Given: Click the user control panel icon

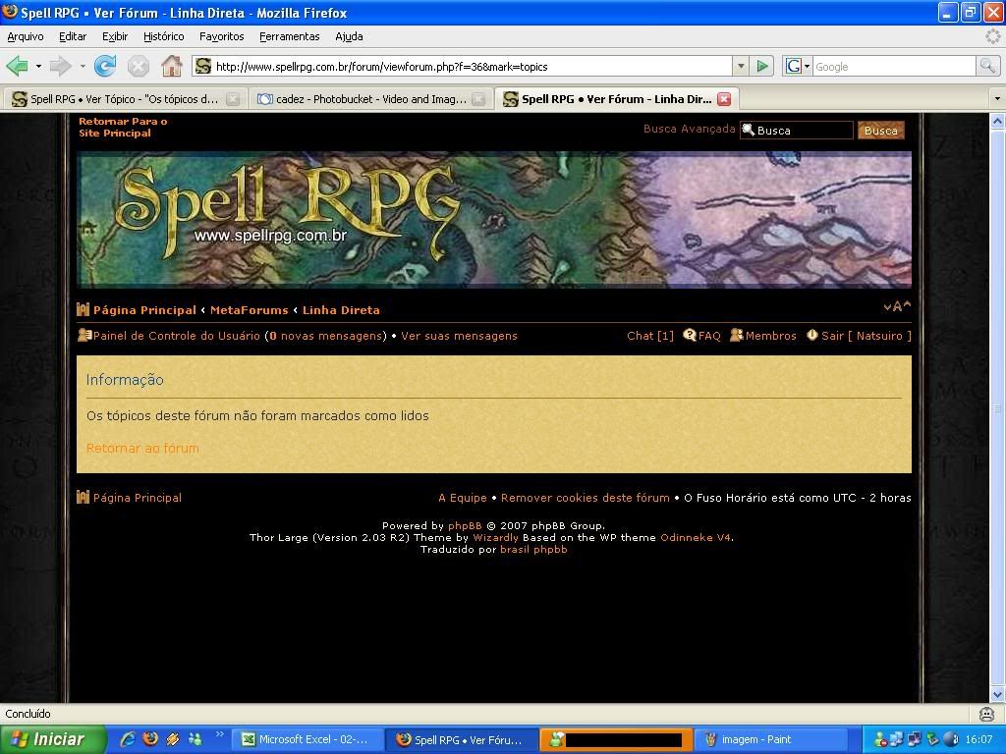Looking at the screenshot, I should coord(84,335).
